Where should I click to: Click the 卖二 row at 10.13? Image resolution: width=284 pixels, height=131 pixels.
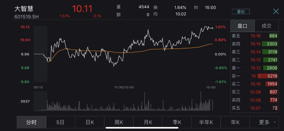tap(255, 60)
